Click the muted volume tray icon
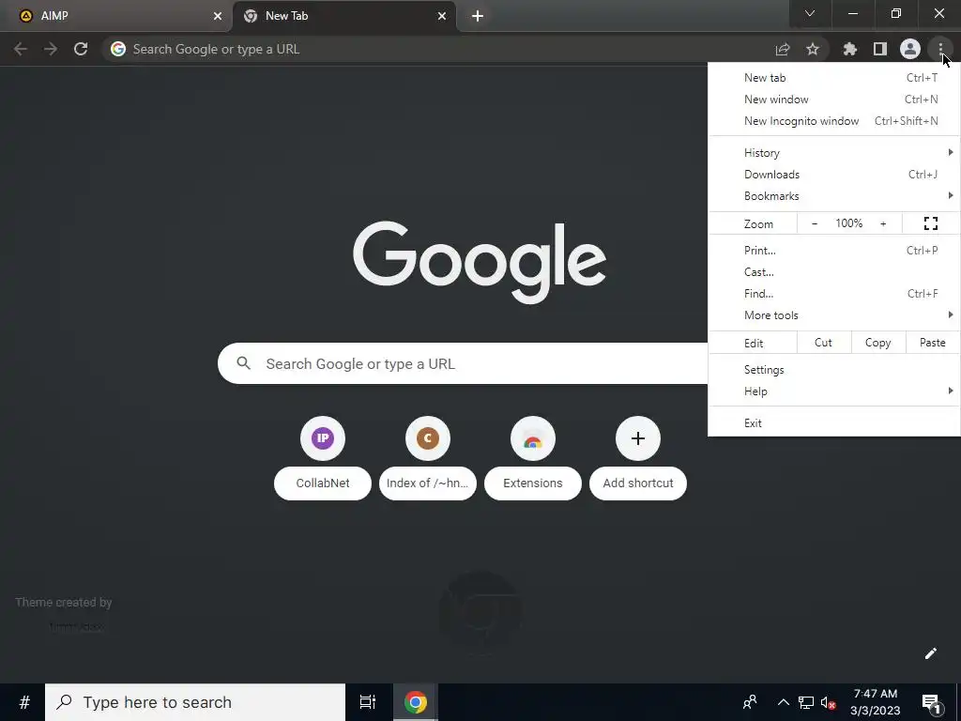Screen dimensions: 961x721 click(828, 702)
